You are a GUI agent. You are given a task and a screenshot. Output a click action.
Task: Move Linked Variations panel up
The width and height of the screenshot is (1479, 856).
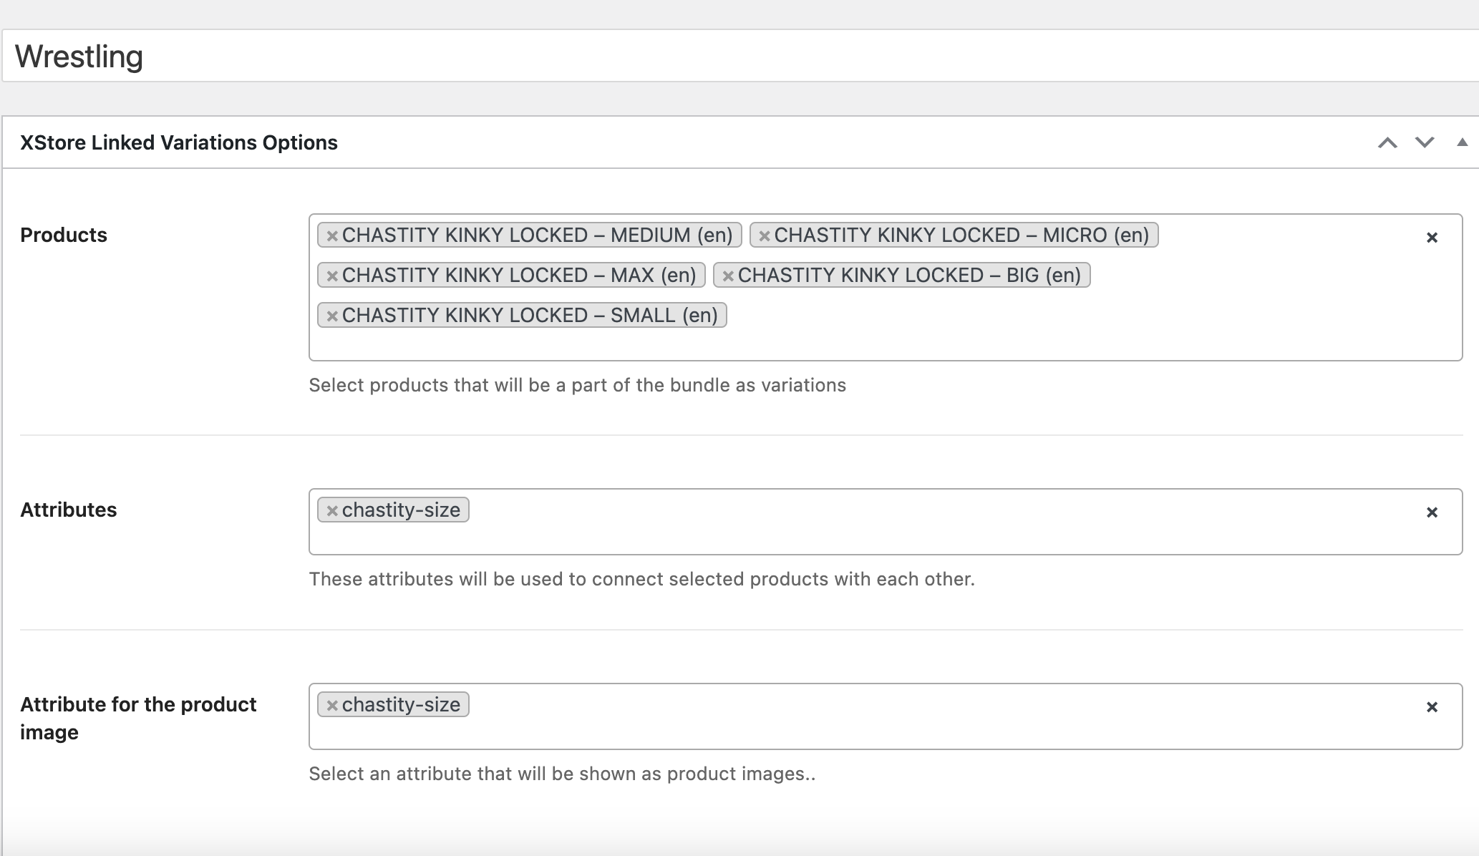(1387, 142)
